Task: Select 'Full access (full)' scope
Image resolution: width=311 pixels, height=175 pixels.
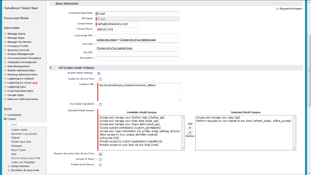Action: click(x=109, y=138)
